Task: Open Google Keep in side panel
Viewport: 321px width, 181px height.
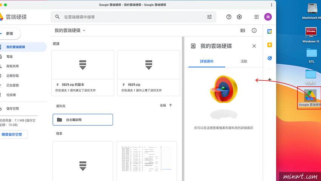Action: (x=270, y=45)
